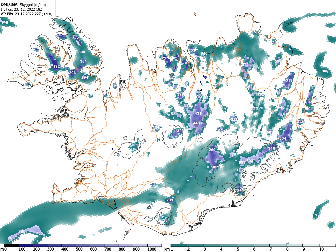Click the "6" label on the kilometre scale
This screenshot has width=336, height=252.
[x=254, y=249]
